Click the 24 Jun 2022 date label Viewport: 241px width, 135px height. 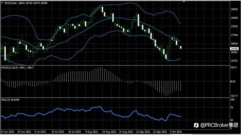(24, 132)
